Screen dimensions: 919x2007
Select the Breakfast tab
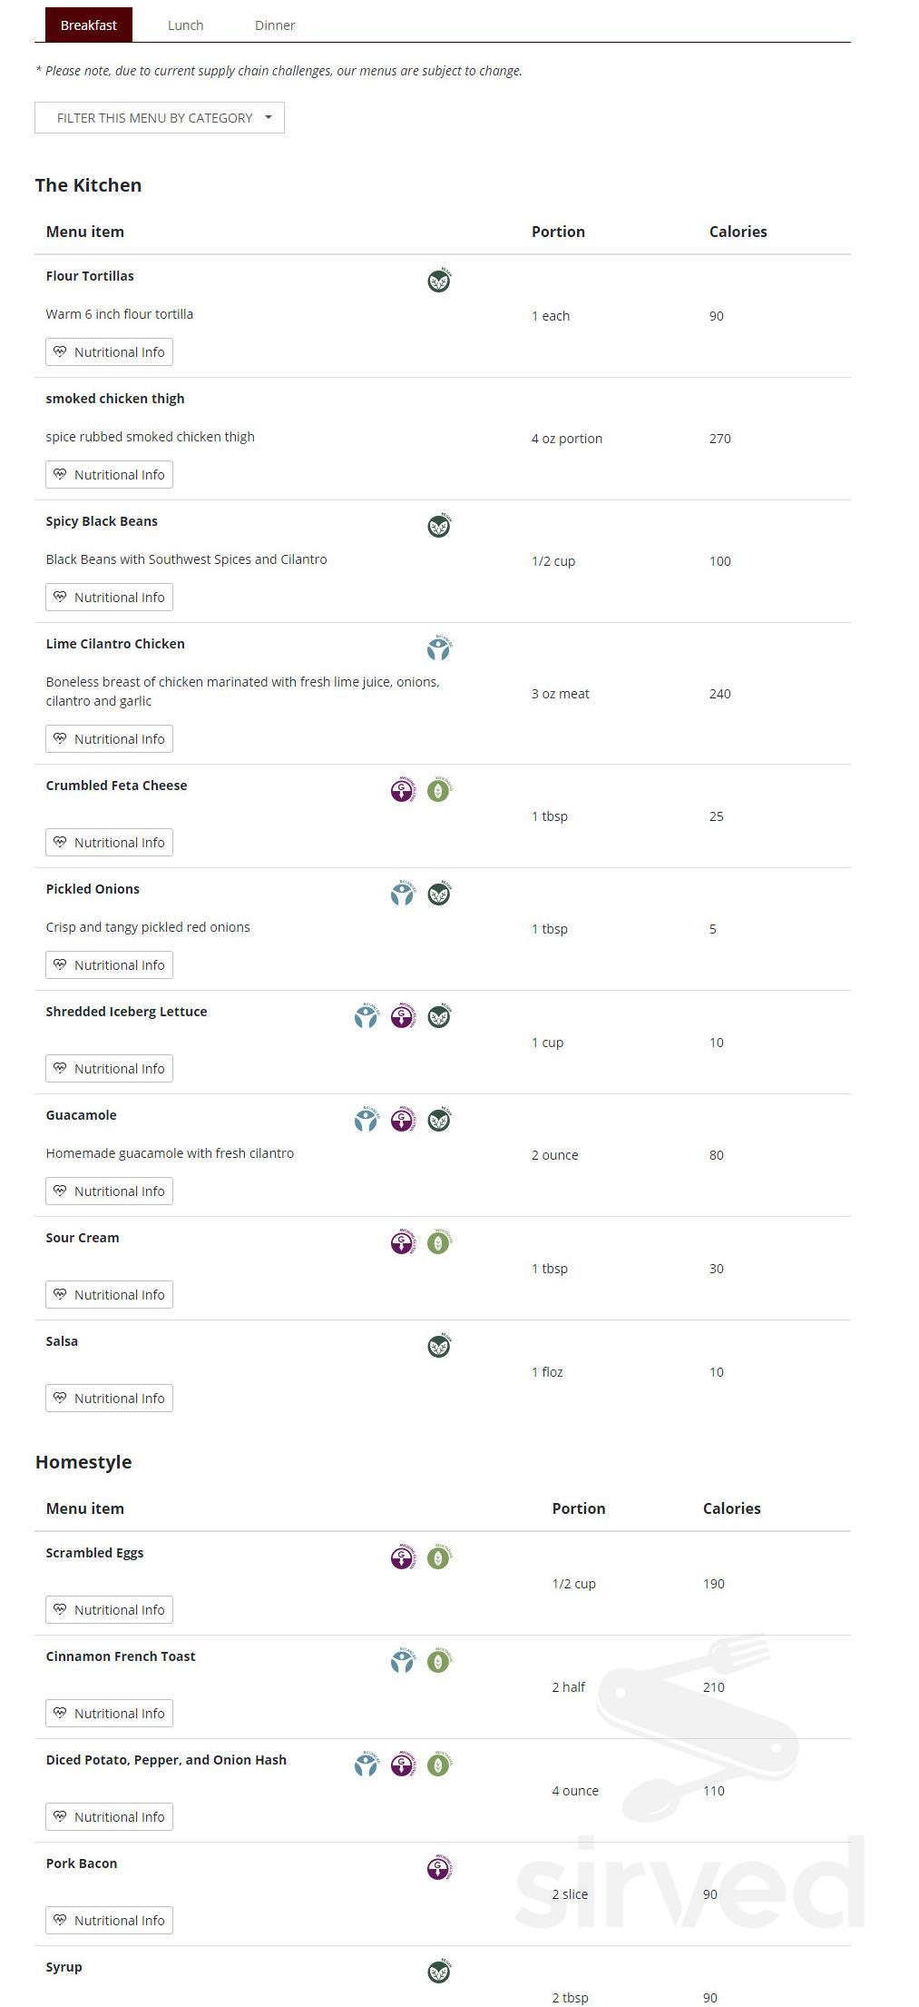[x=88, y=25]
